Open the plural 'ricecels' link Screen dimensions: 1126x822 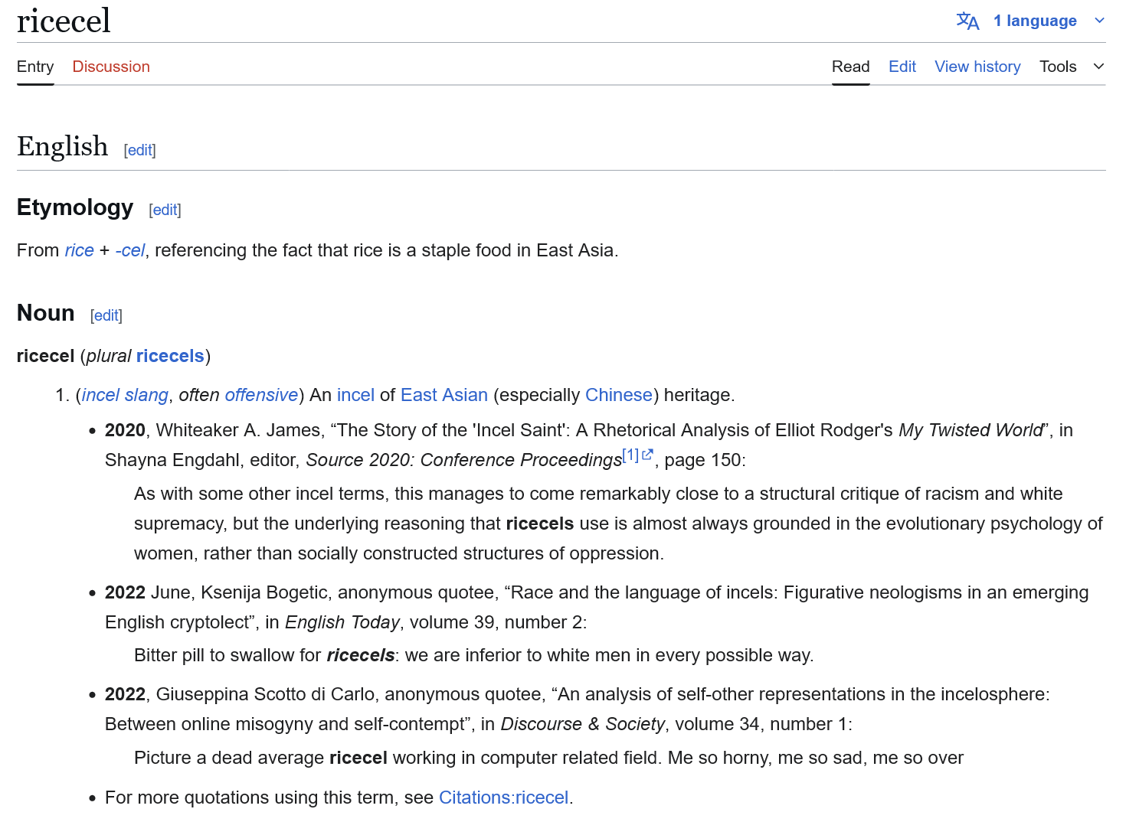[170, 356]
